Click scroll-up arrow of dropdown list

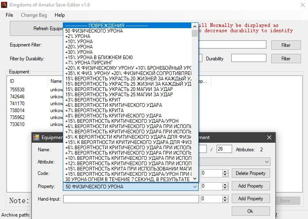(x=195, y=27)
